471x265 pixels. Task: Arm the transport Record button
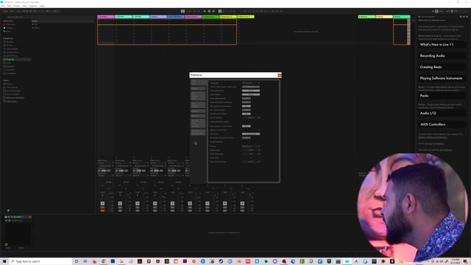[x=213, y=11]
